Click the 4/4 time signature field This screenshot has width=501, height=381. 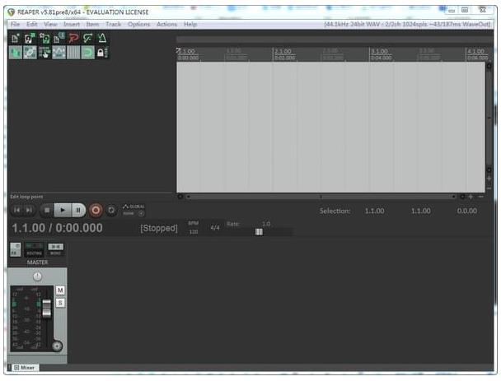point(215,228)
